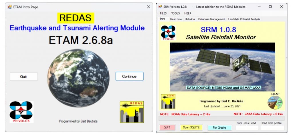Open the Landslide Potential Analysis tab
The image size is (293, 135).
(x=244, y=19)
